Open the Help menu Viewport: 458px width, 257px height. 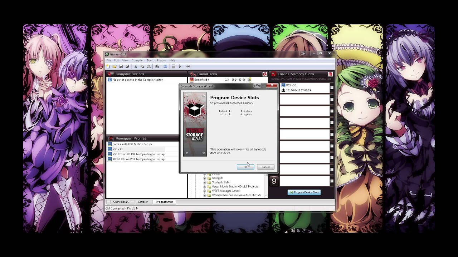pos(172,60)
